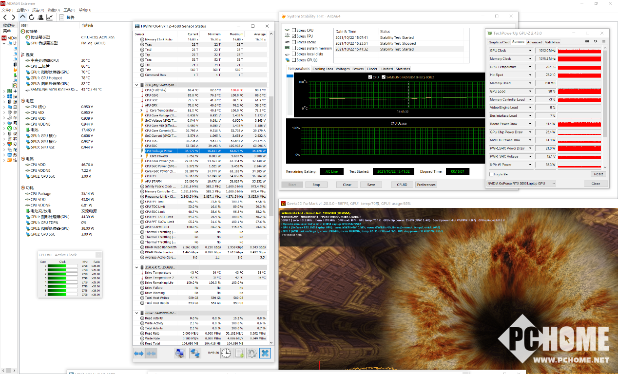This screenshot has height=374, width=618.
Task: Open HWiNFO remote network monitors icon
Action: click(x=195, y=353)
